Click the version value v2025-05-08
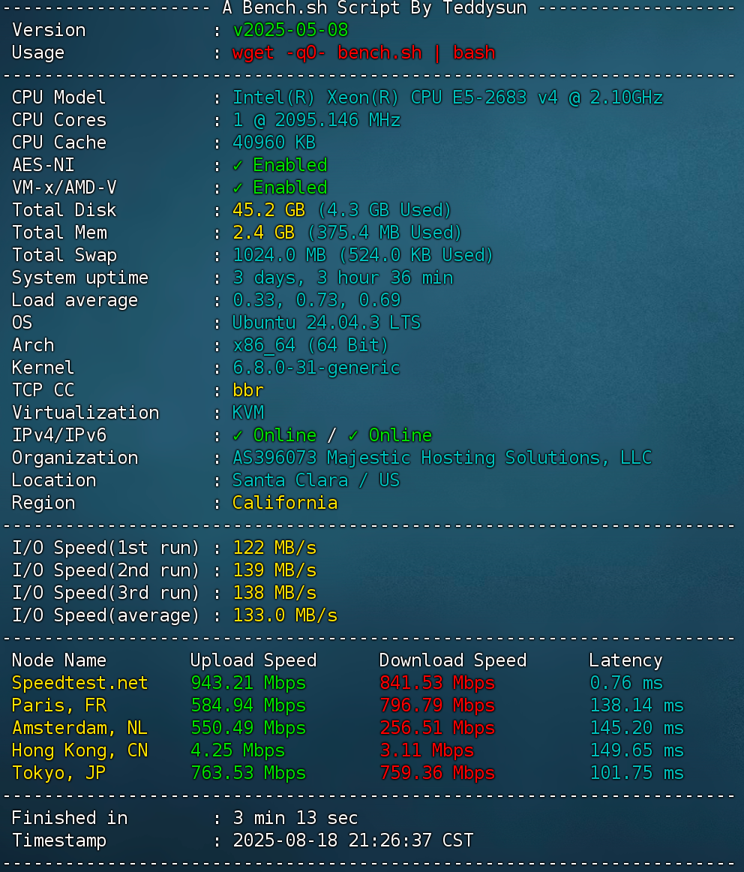The height and width of the screenshot is (872, 744). coord(290,30)
